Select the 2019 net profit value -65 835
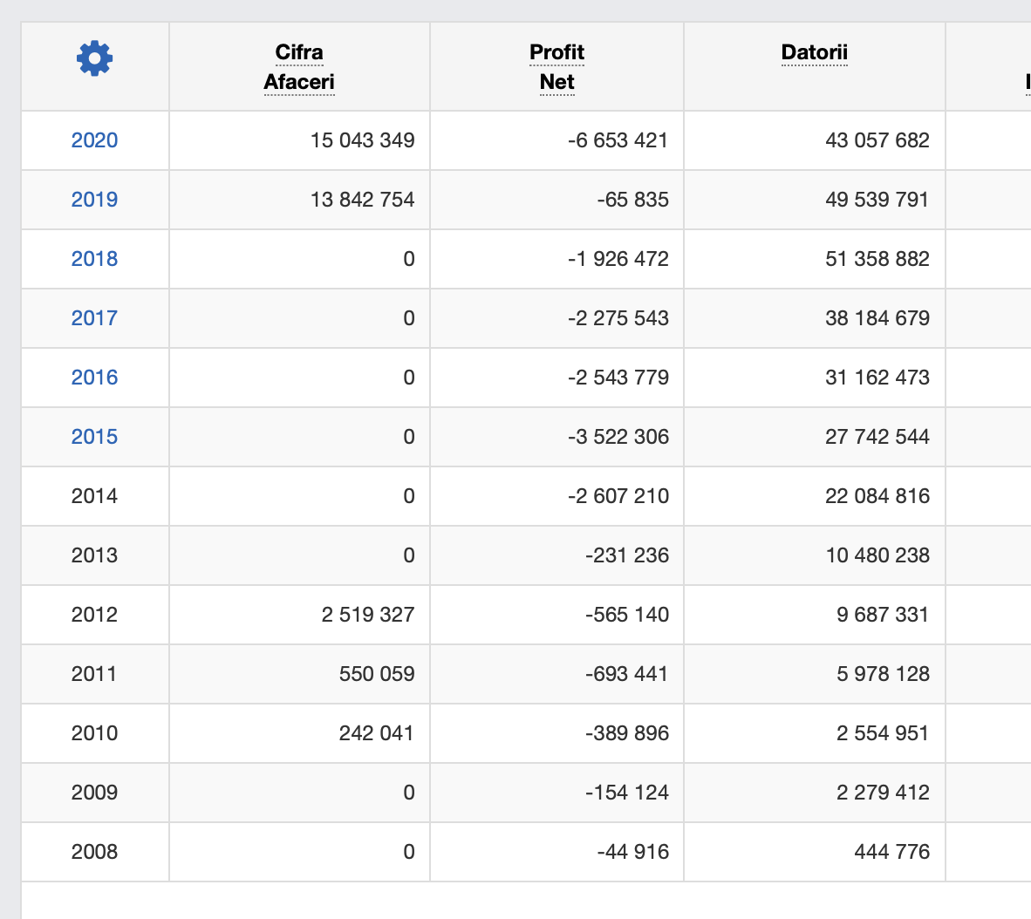1031x919 pixels. [x=632, y=200]
